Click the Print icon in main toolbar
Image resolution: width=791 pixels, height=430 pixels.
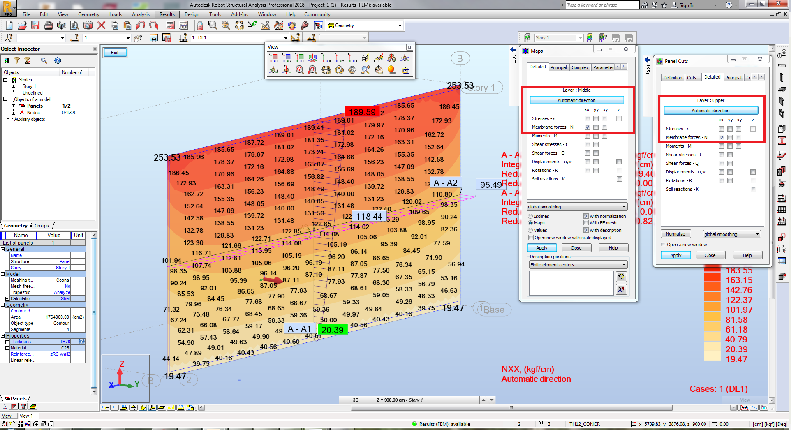click(49, 25)
